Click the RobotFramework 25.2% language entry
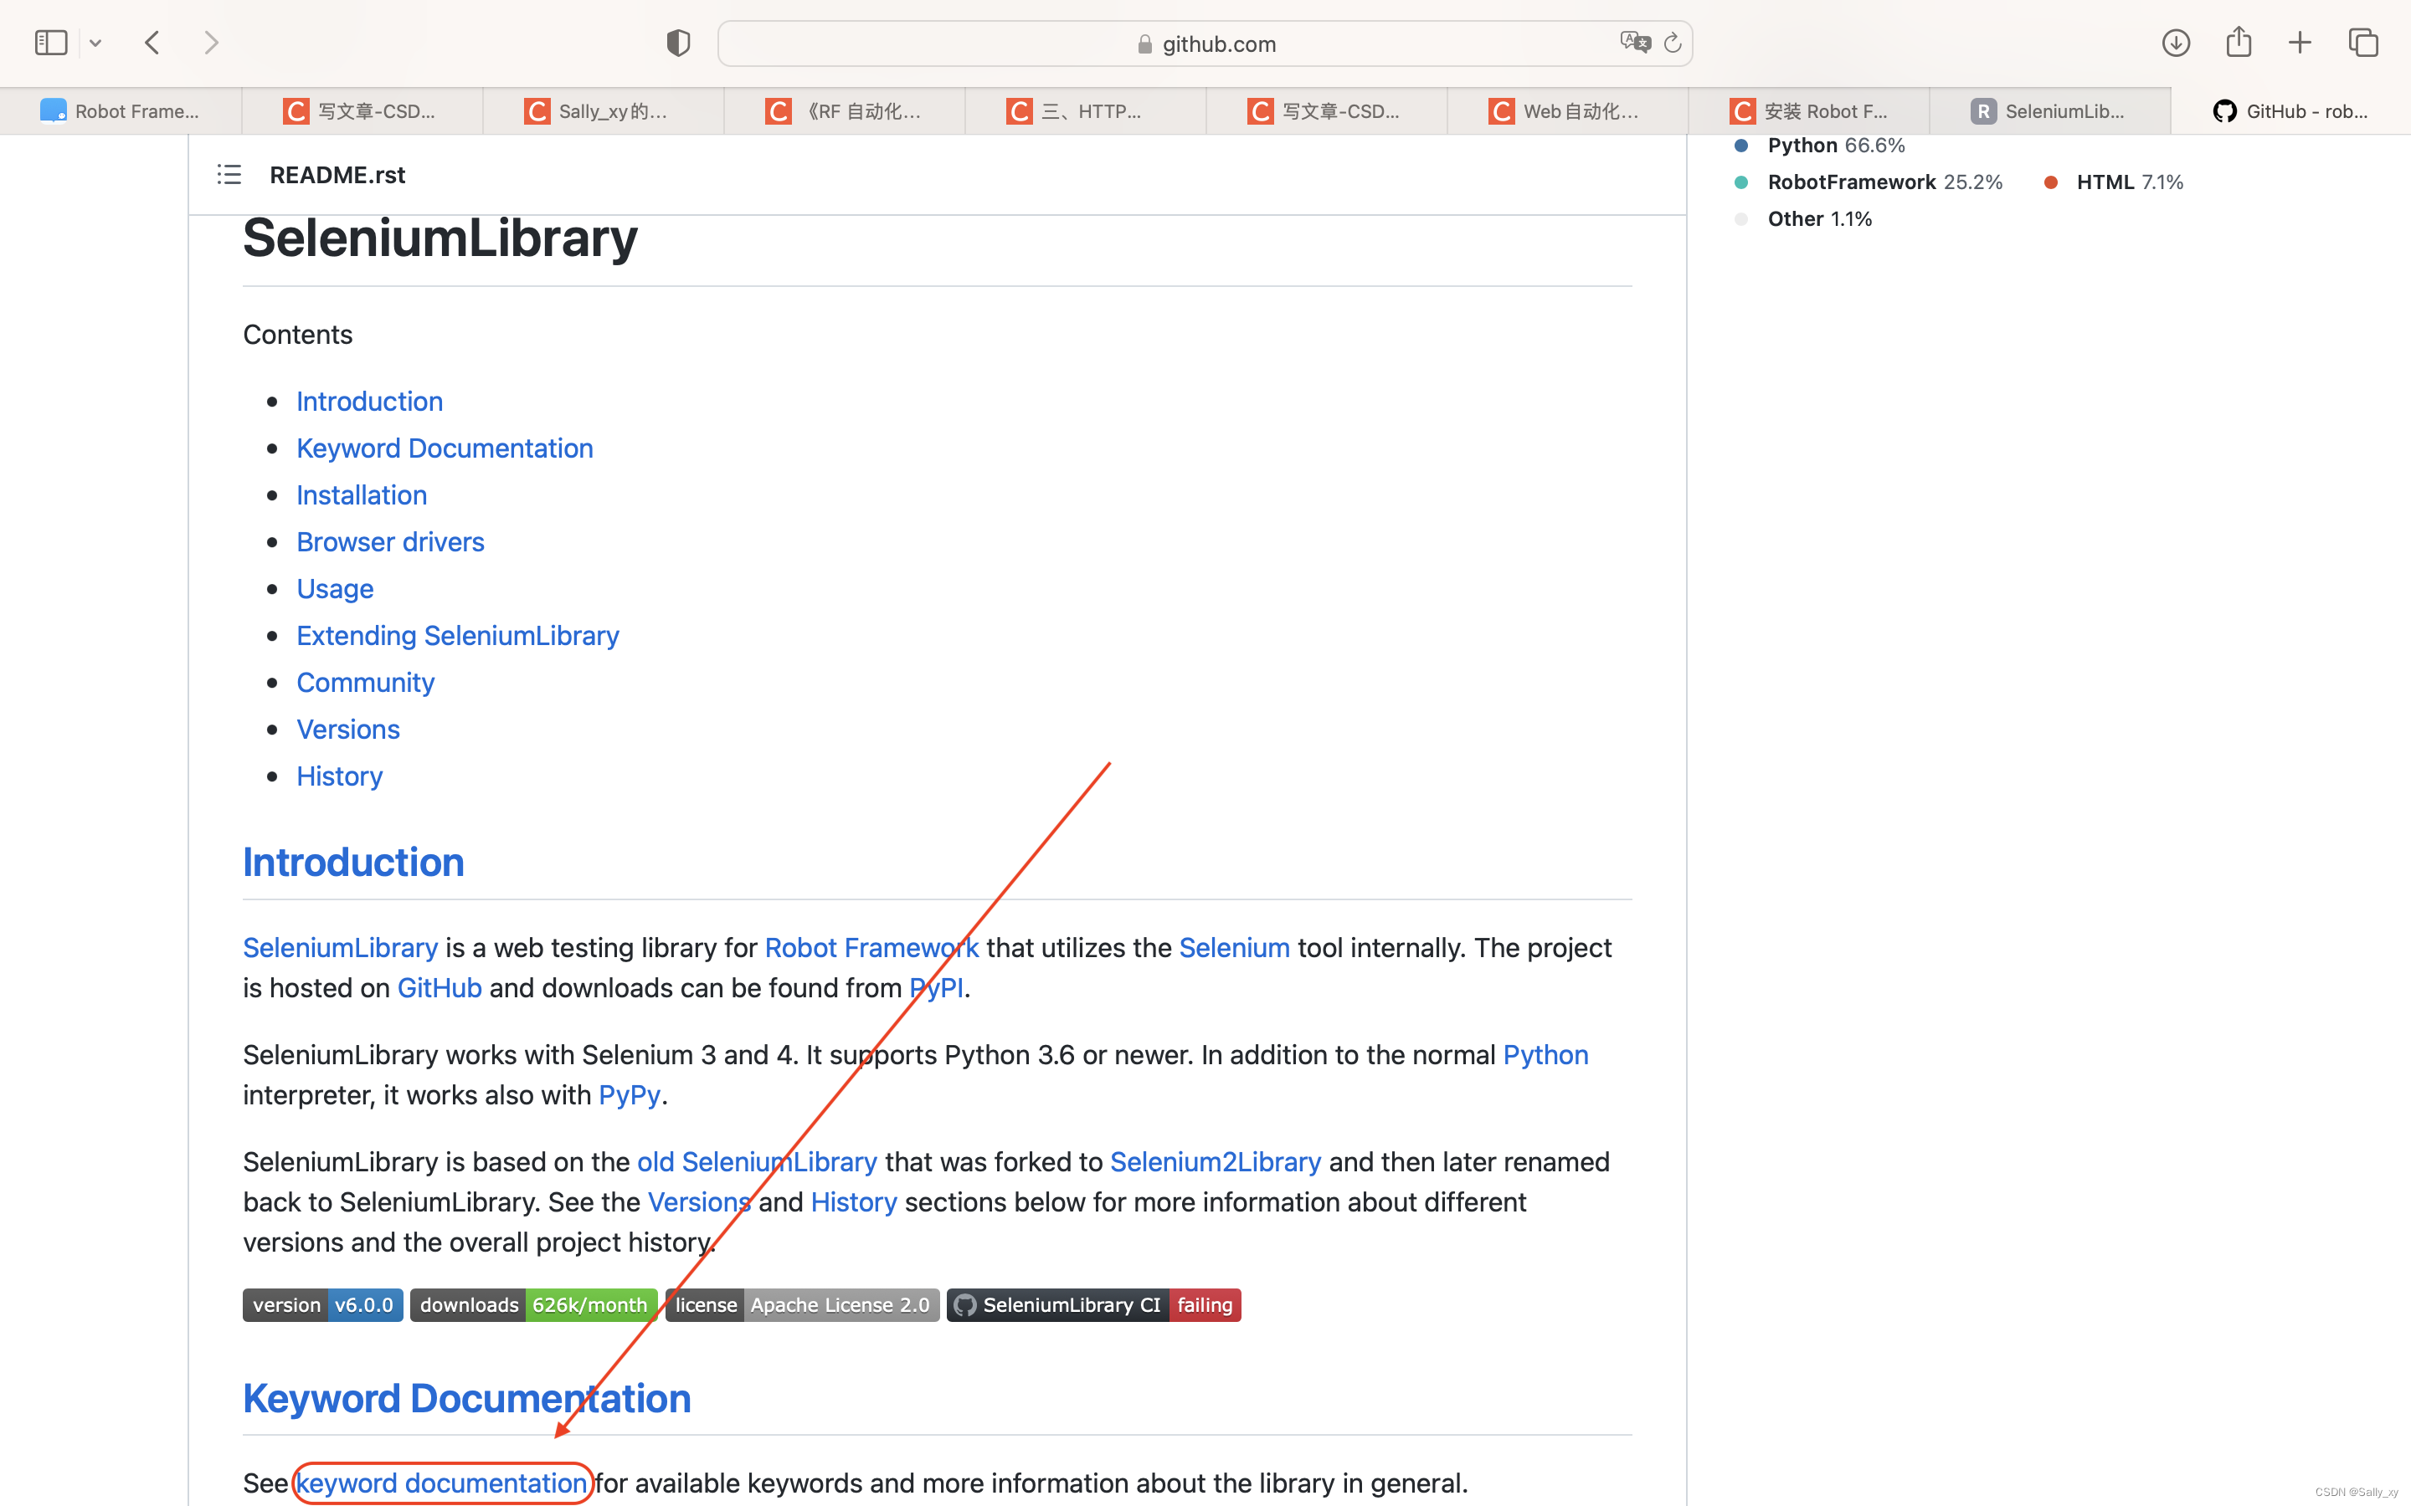Viewport: 2411px width, 1506px height. (x=1869, y=182)
